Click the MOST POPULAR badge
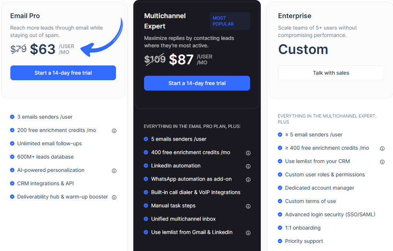393x251 pixels. click(229, 21)
